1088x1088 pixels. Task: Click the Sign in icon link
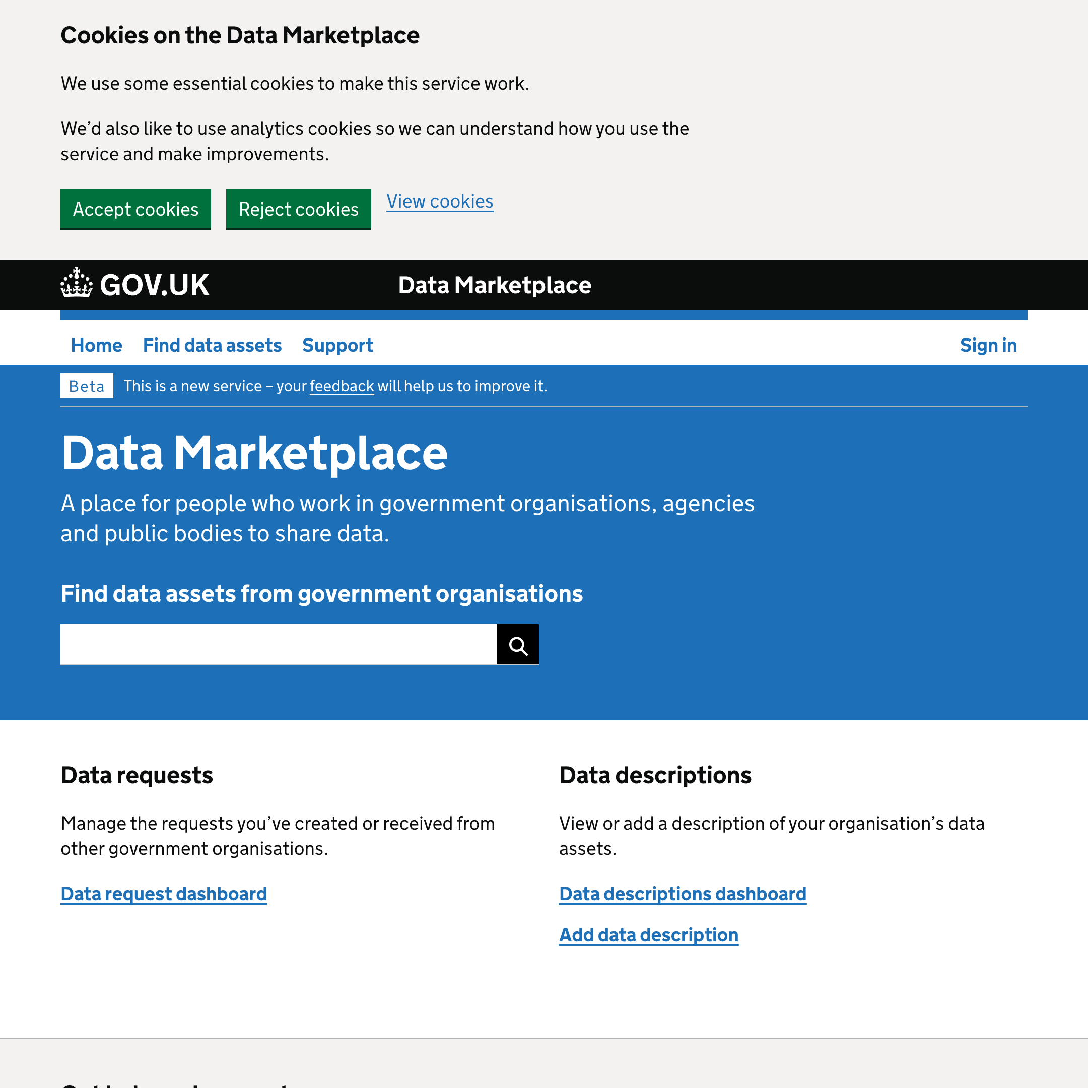(987, 345)
